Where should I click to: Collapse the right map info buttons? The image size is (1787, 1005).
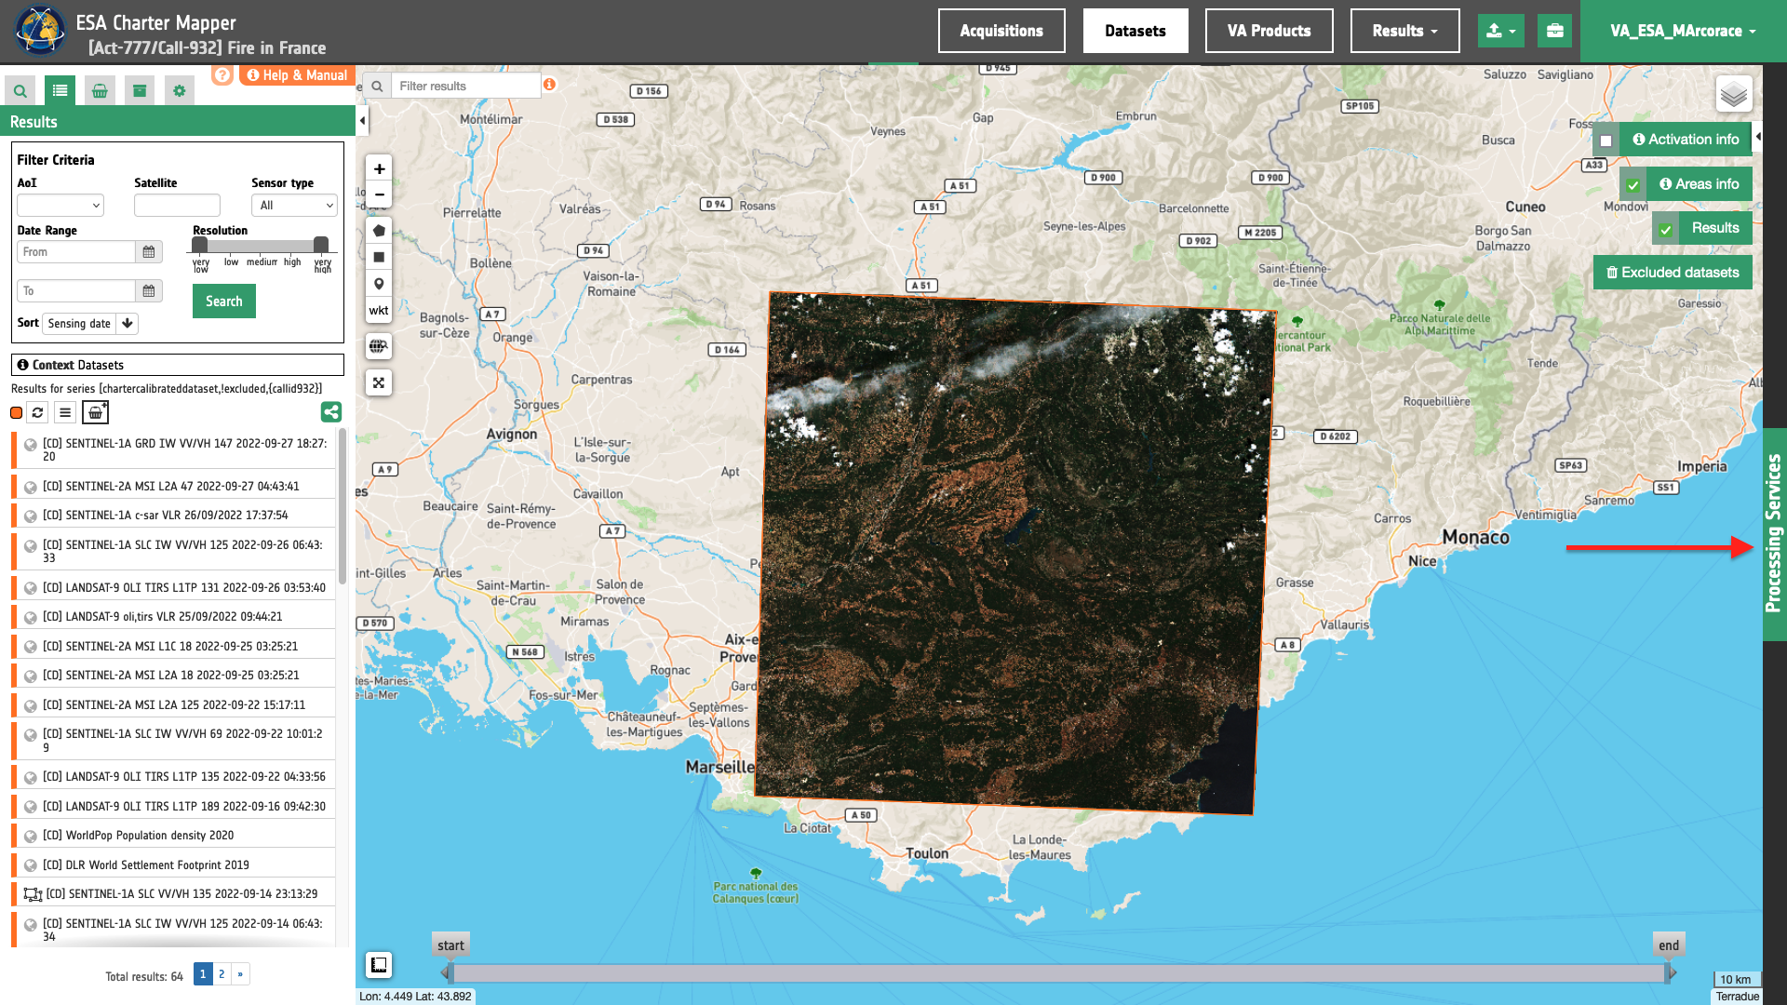coord(1757,137)
